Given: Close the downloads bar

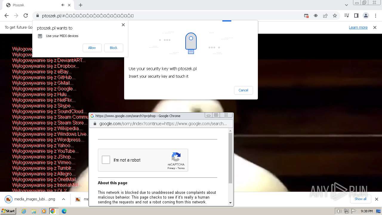Looking at the screenshot, I should pyautogui.click(x=376, y=199).
